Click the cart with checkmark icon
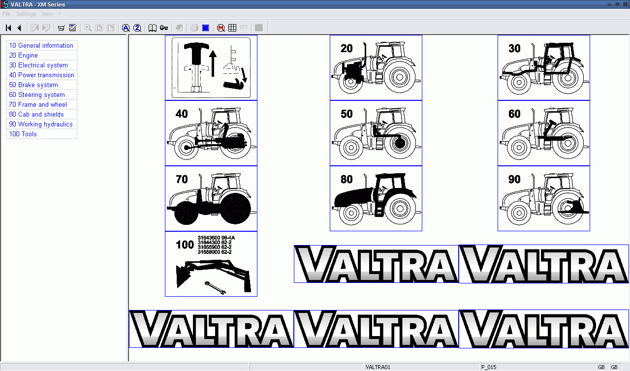630x371 pixels. [x=72, y=28]
